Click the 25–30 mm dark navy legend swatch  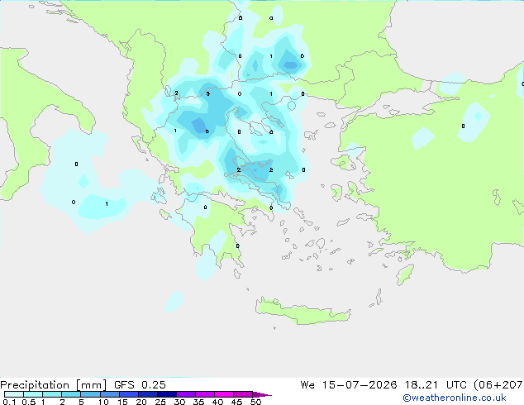click(x=166, y=394)
